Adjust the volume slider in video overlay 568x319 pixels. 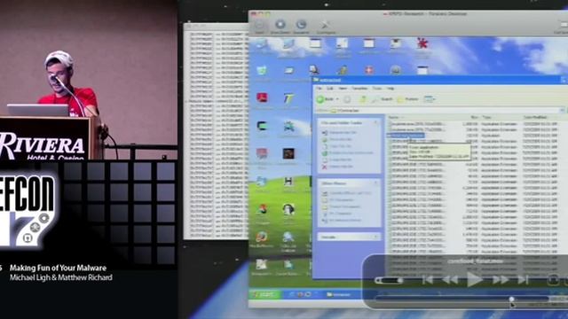pos(389,280)
